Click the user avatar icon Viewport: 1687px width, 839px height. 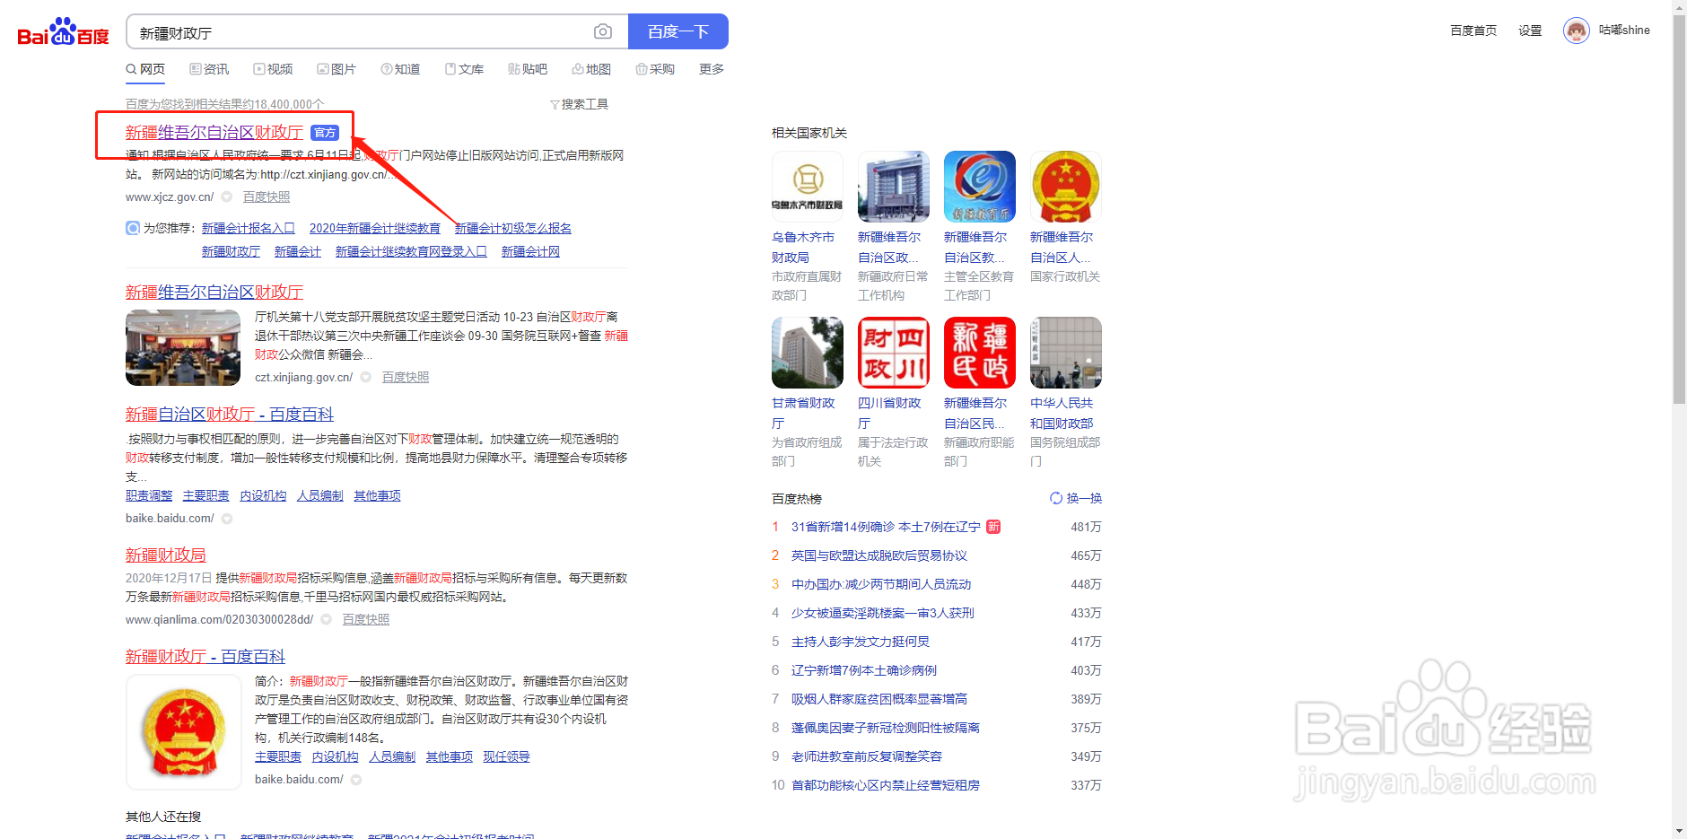point(1576,31)
